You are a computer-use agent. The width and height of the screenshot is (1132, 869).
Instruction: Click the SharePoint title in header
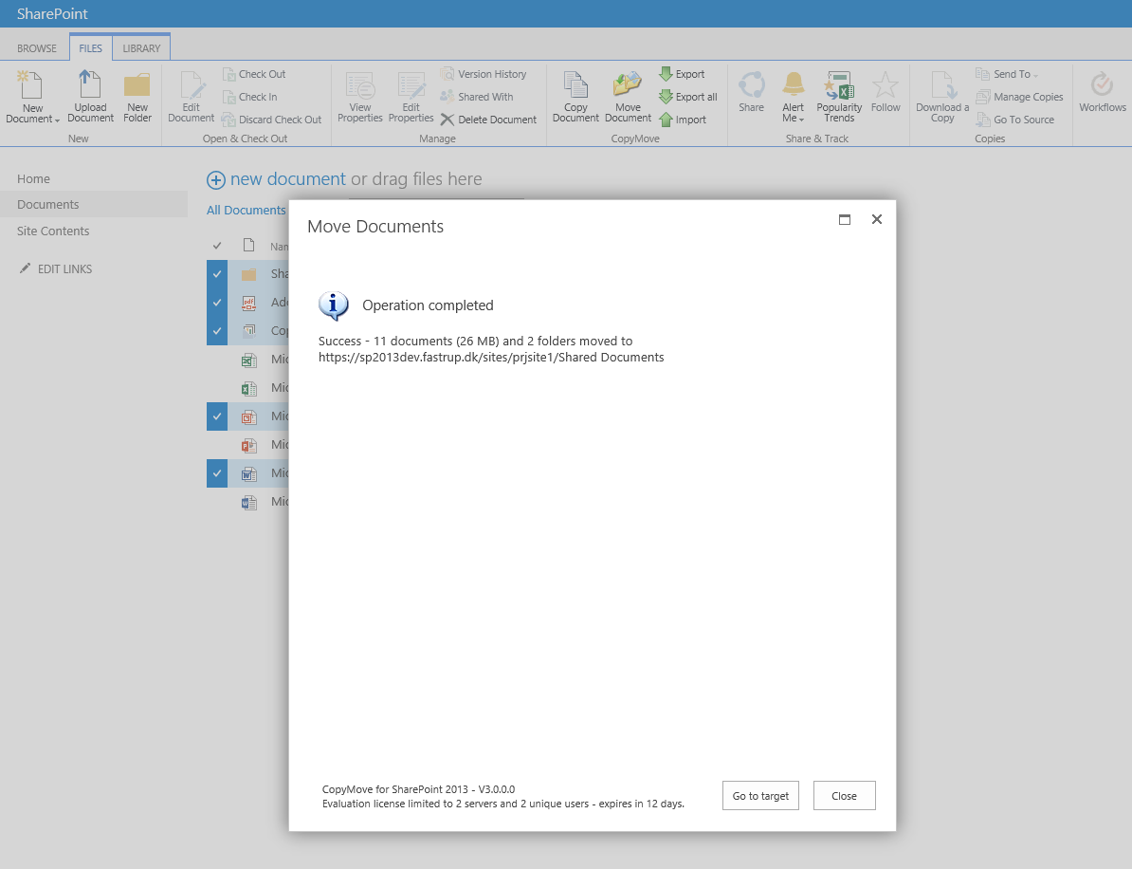coord(52,13)
